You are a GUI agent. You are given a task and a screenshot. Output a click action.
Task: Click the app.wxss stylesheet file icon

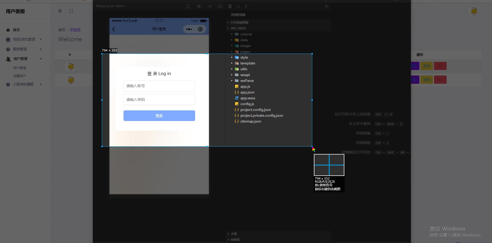click(x=237, y=98)
